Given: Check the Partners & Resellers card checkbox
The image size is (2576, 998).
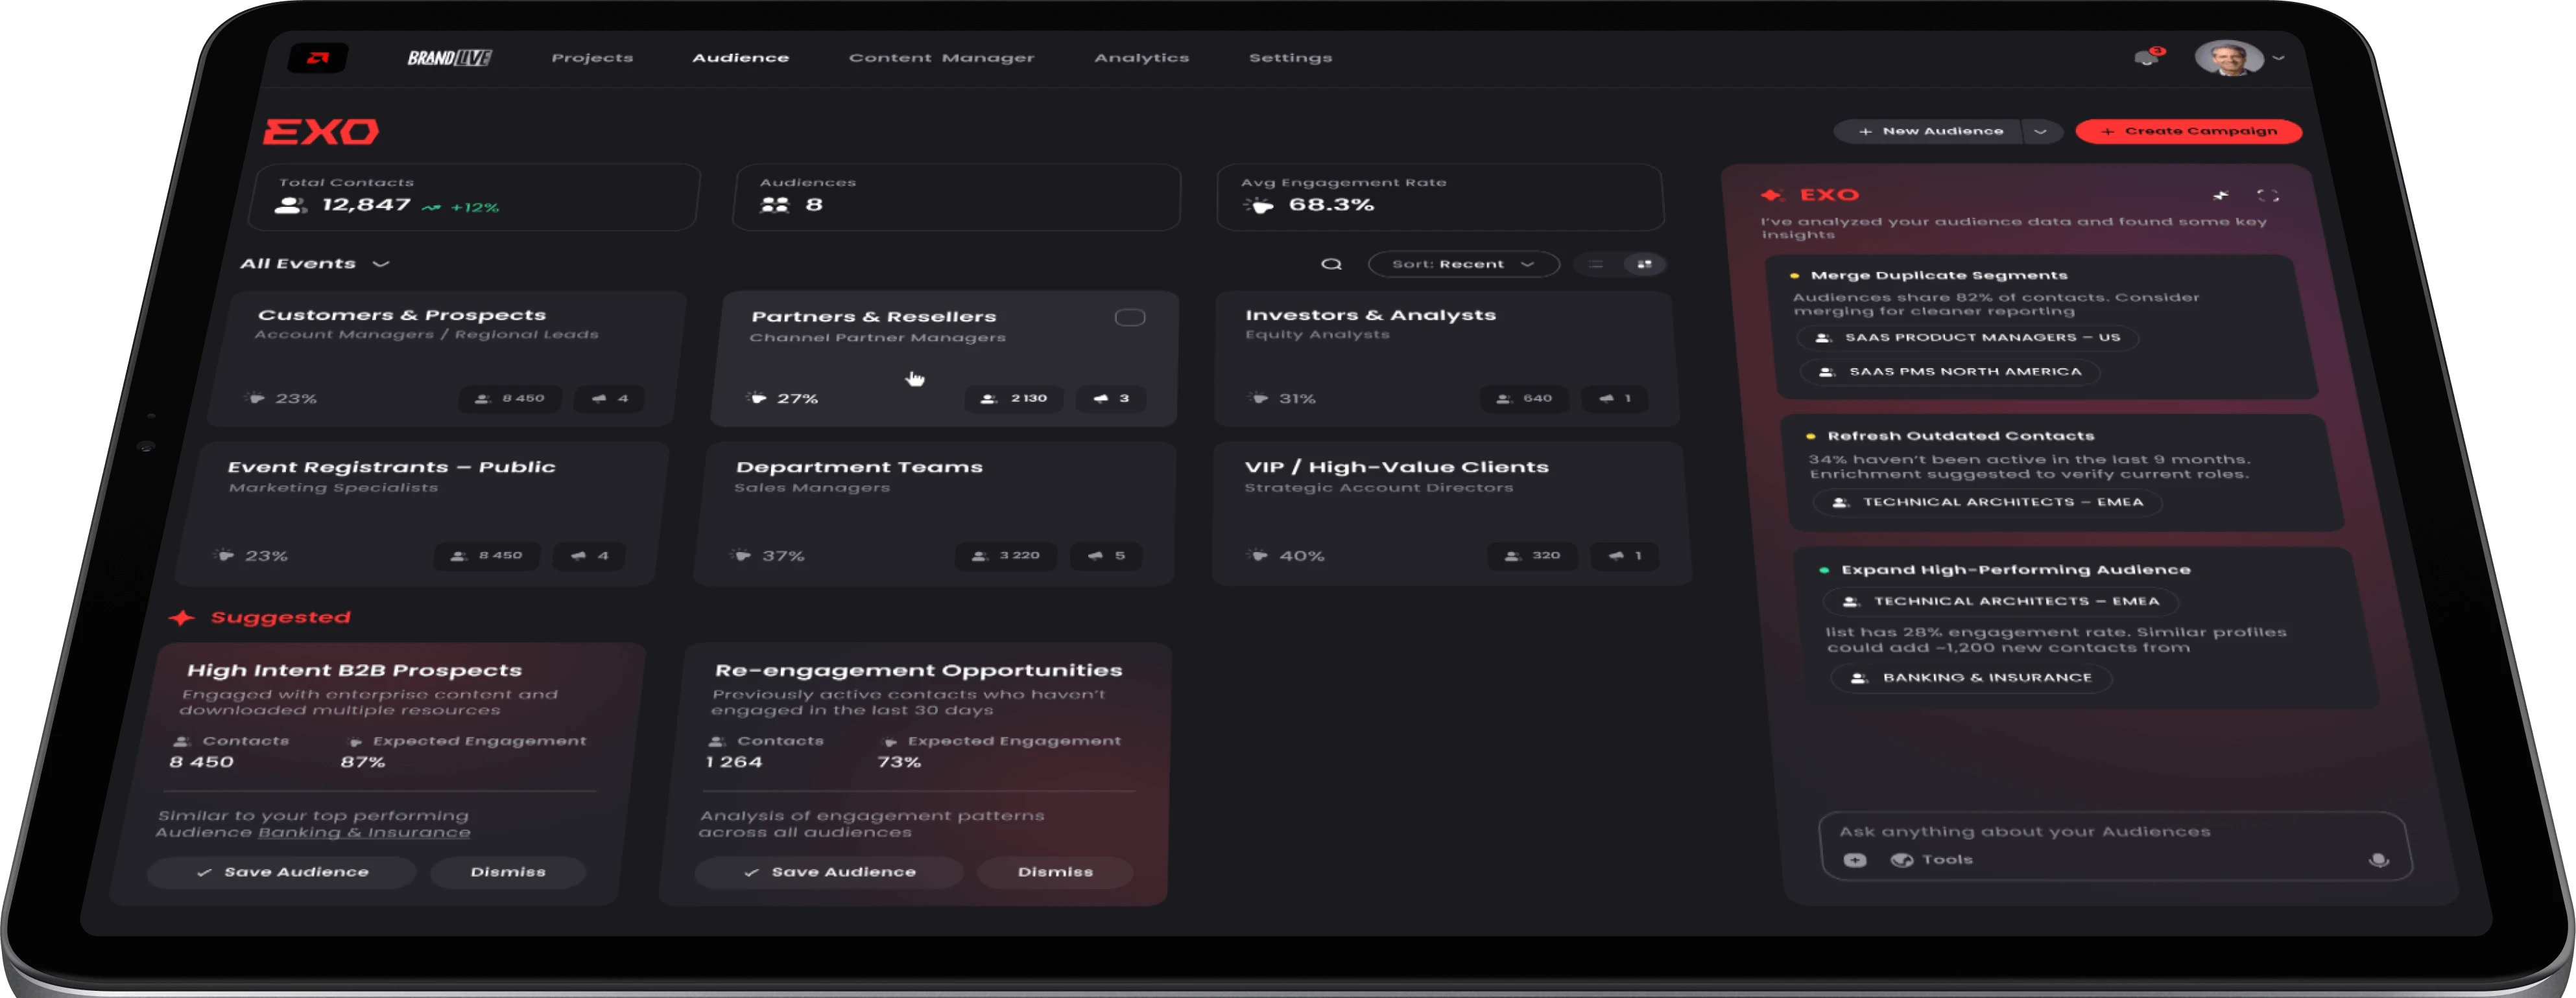Looking at the screenshot, I should [1129, 318].
